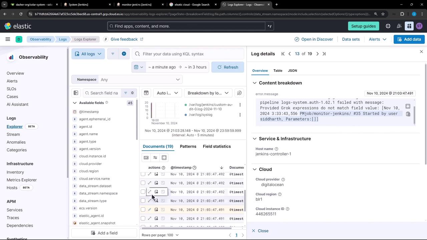Screen dimensions: 427x240
Task: Toggle the field list sidebar
Action: [x=76, y=93]
